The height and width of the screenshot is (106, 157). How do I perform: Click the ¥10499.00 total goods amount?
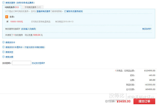(150, 71)
